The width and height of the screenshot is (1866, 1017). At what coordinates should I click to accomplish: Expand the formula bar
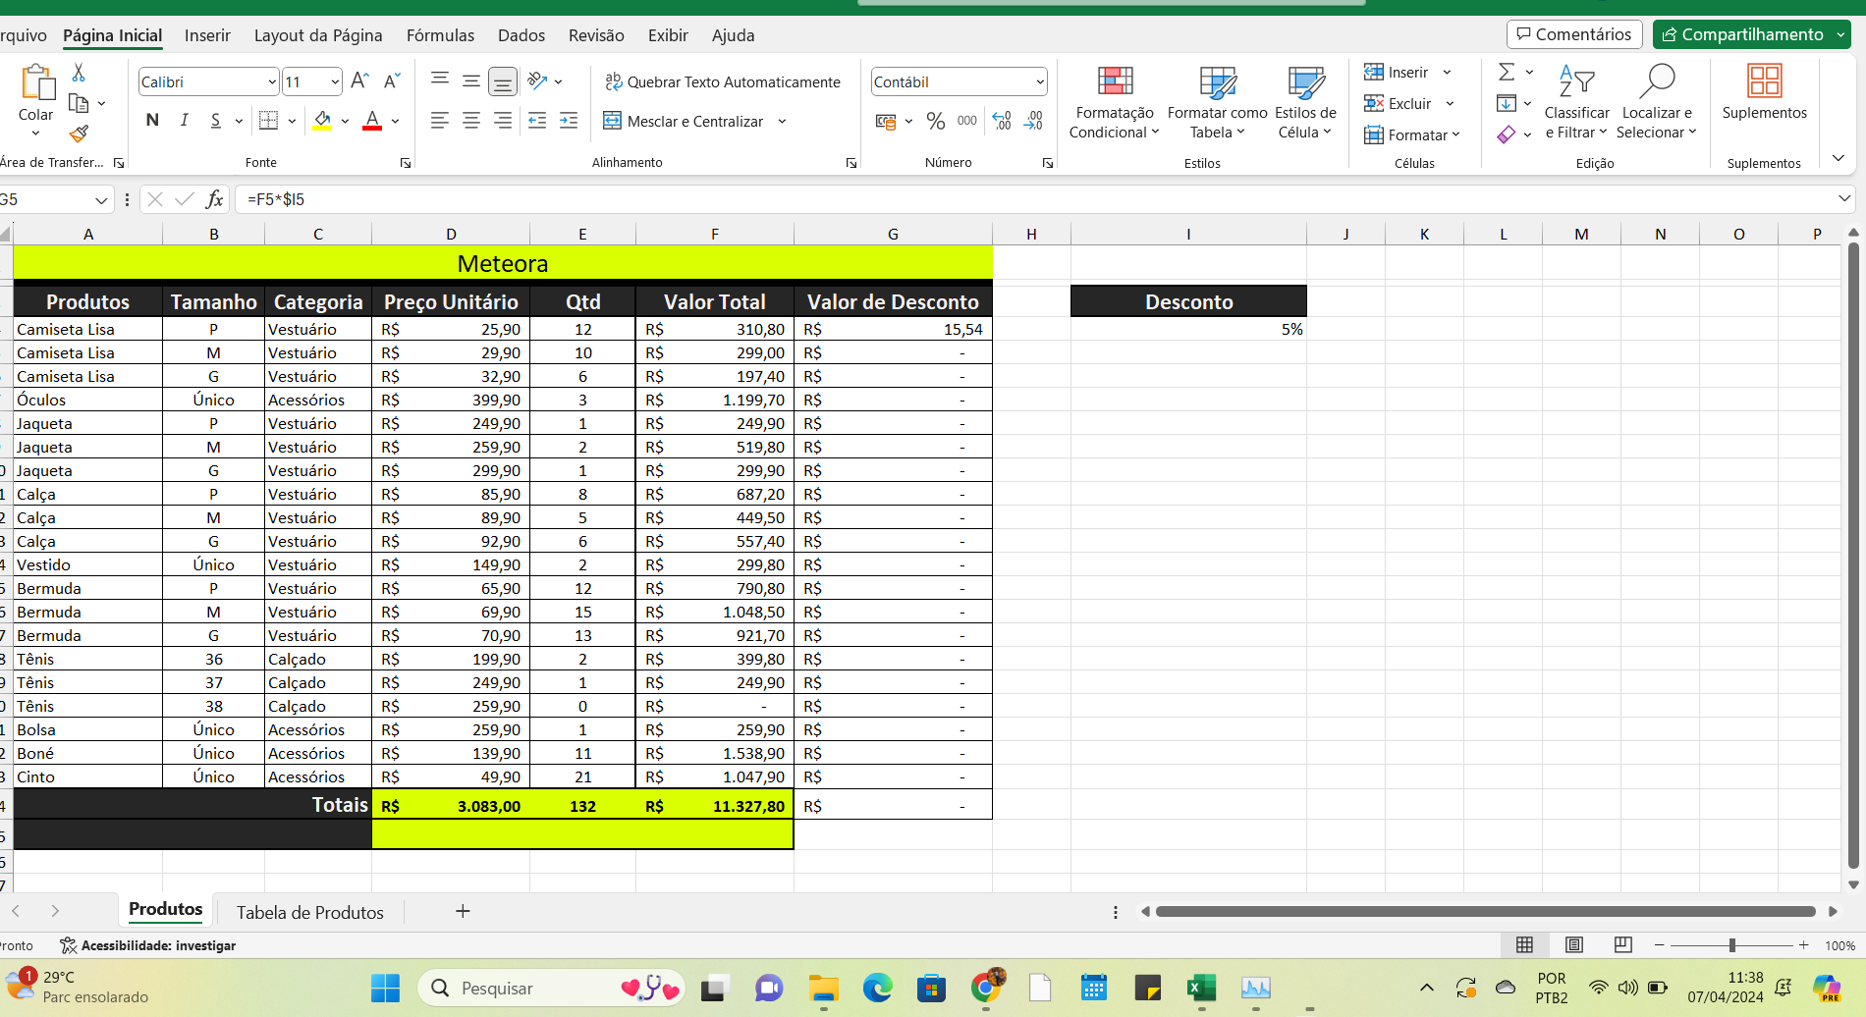point(1843,198)
